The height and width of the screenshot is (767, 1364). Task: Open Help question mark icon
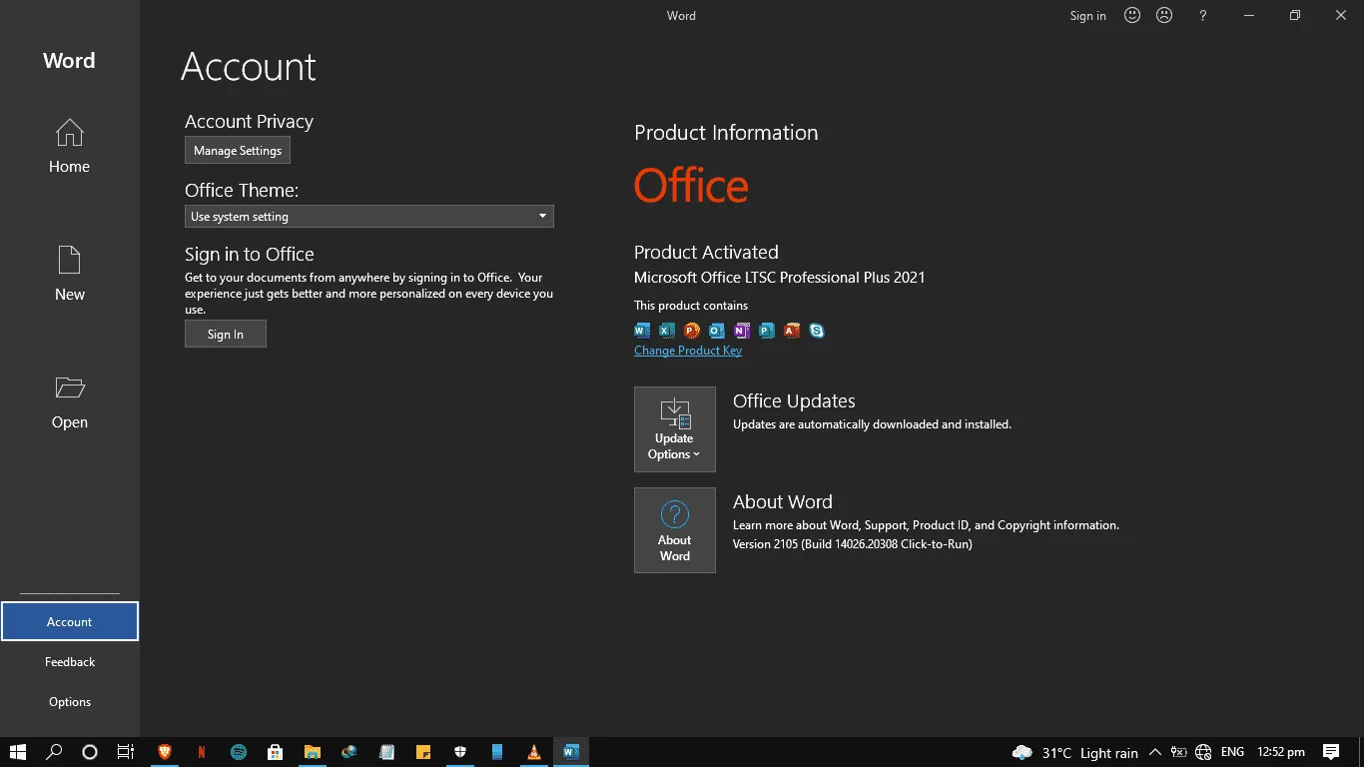click(1203, 15)
